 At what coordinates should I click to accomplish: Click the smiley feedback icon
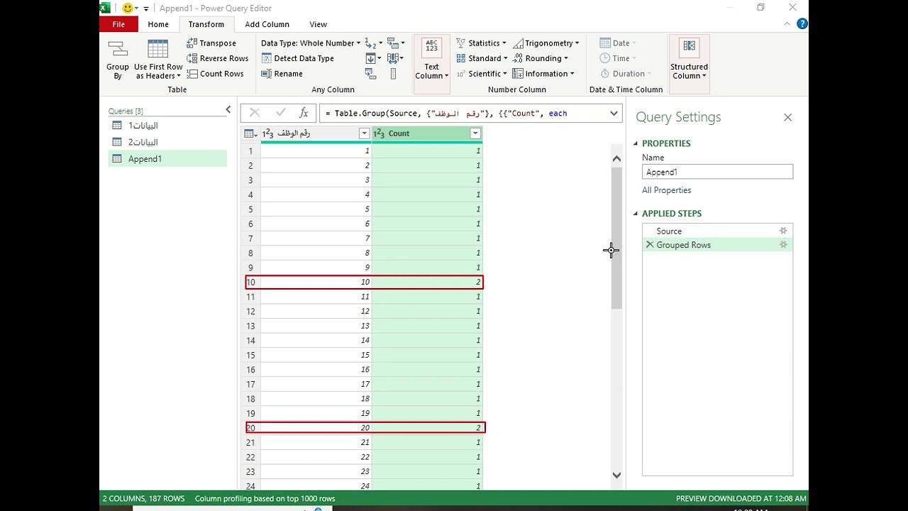[128, 8]
